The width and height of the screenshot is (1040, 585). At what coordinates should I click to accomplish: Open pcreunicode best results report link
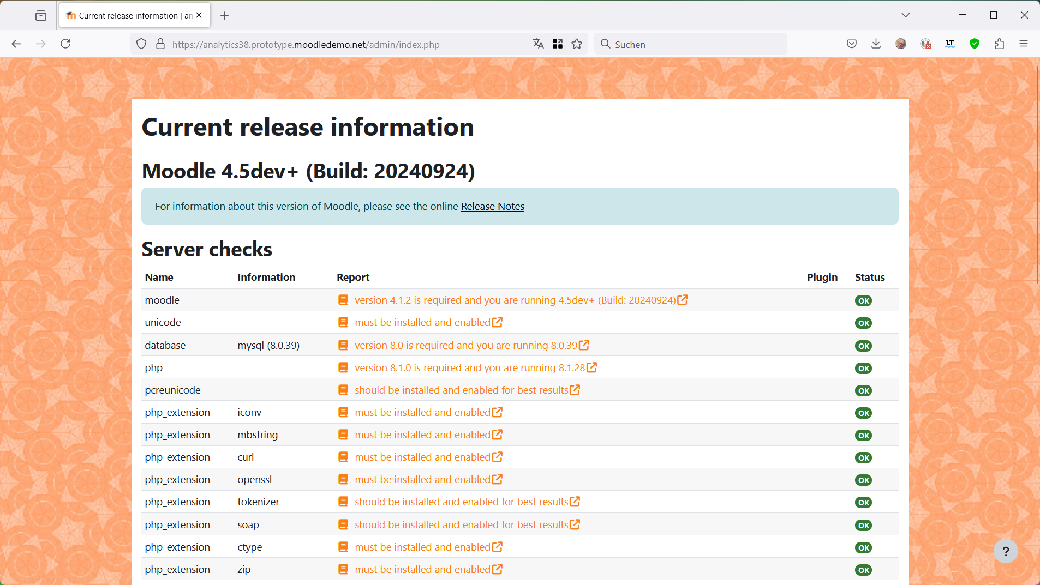(x=467, y=390)
